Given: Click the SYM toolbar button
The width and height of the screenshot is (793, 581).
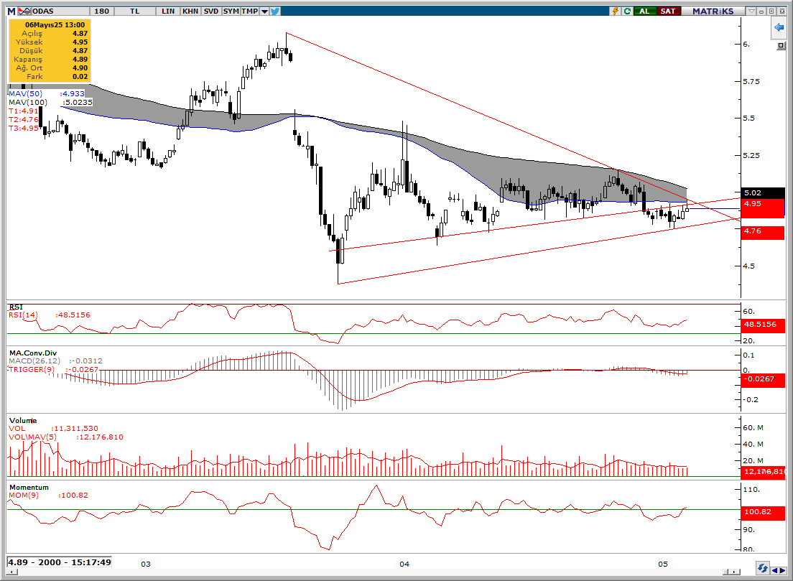Looking at the screenshot, I should pyautogui.click(x=231, y=11).
